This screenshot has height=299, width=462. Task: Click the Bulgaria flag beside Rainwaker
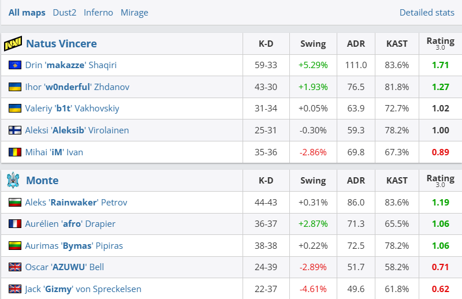click(x=14, y=203)
